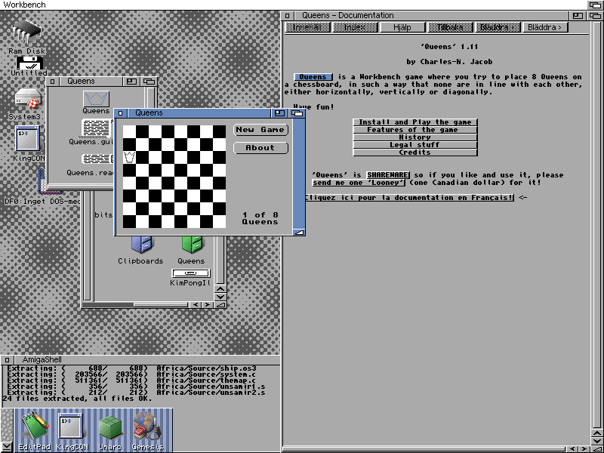This screenshot has width=604, height=453.
Task: Click the bottom-right square of the chessboard
Action: (219, 221)
